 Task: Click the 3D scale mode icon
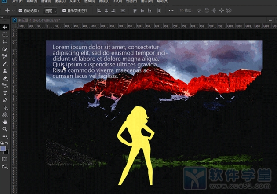tap(229, 11)
